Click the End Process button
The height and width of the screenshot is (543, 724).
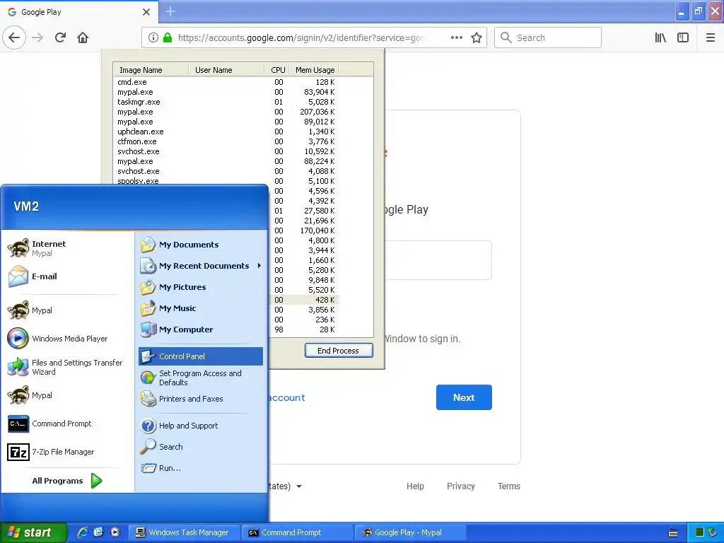339,351
